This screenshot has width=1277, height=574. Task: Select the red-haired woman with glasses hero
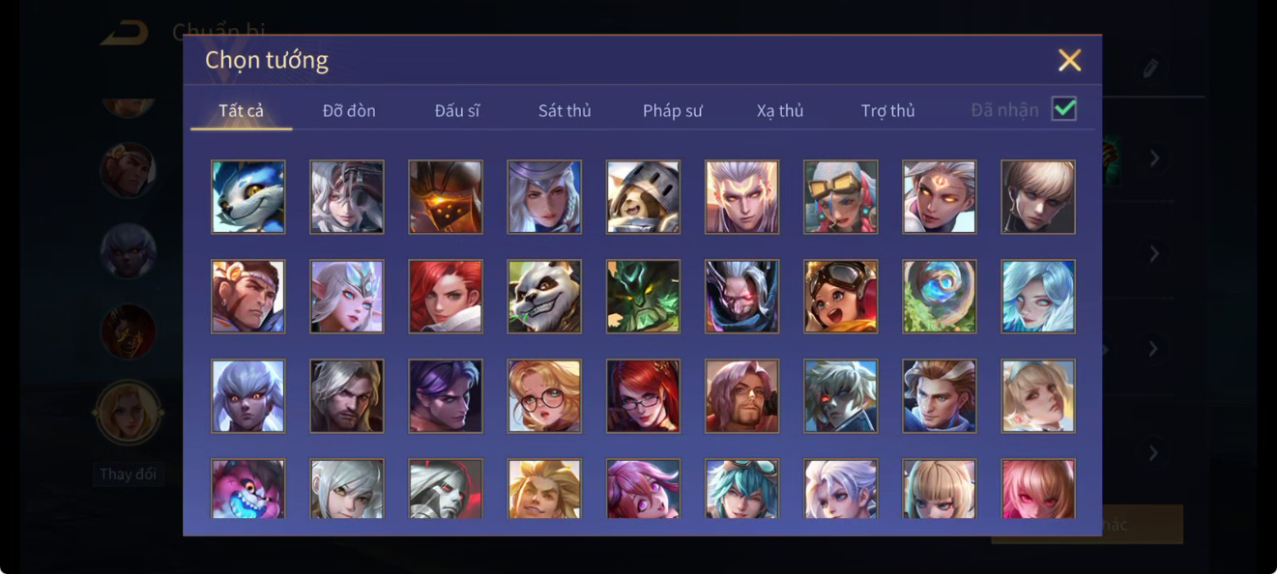pyautogui.click(x=643, y=396)
